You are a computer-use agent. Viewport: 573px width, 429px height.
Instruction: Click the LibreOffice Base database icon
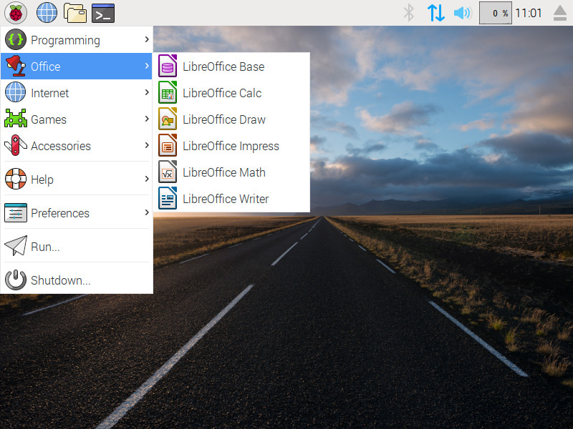168,66
